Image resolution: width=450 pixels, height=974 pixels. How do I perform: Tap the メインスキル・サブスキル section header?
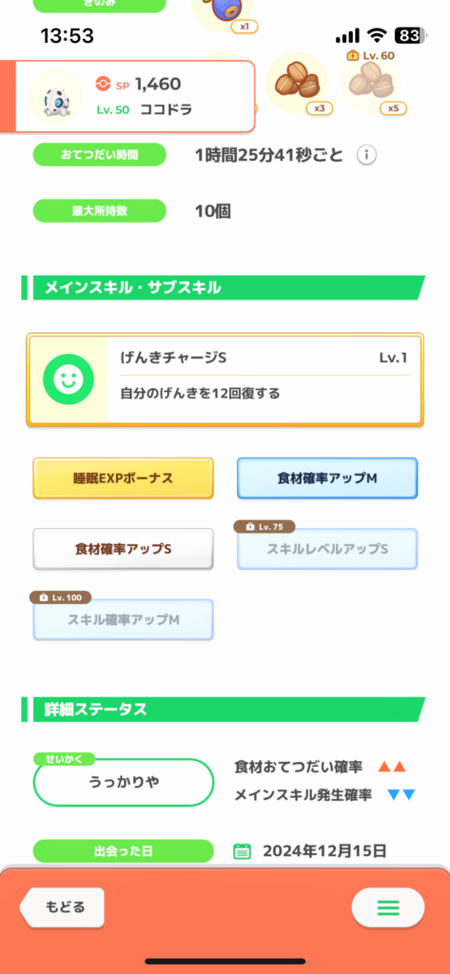(224, 287)
